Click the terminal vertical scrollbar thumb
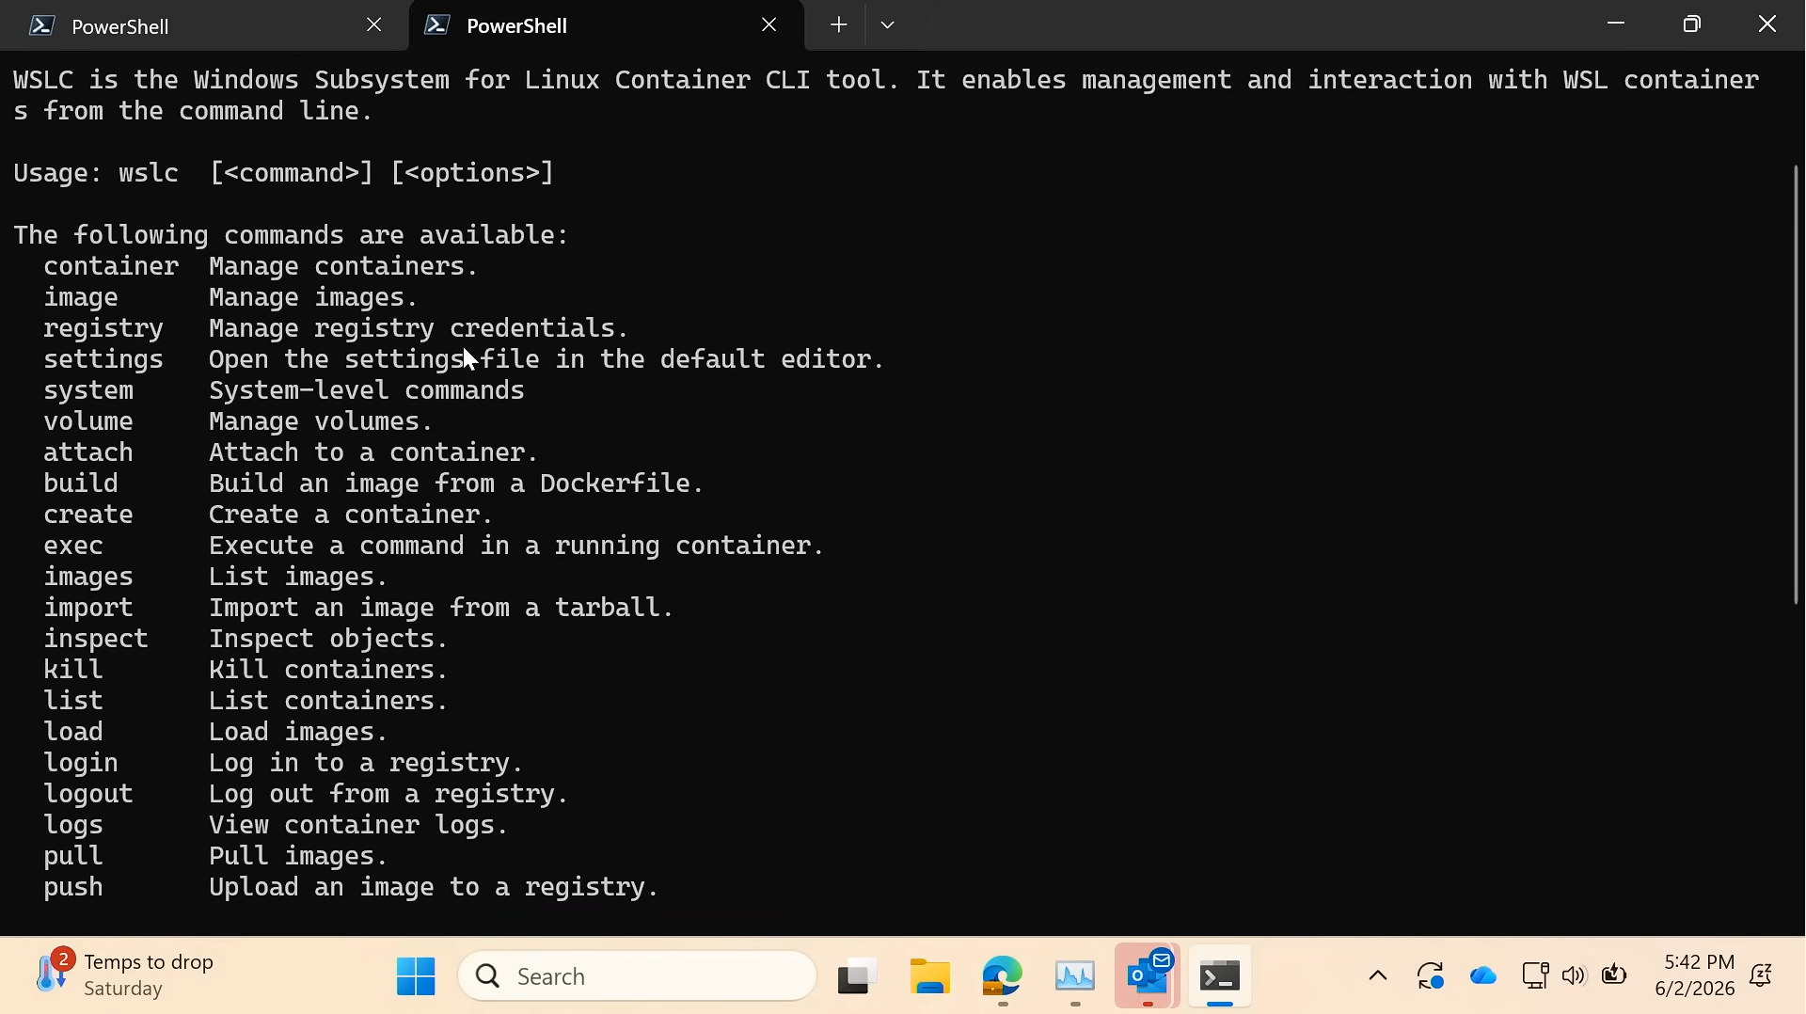 coord(1796,384)
